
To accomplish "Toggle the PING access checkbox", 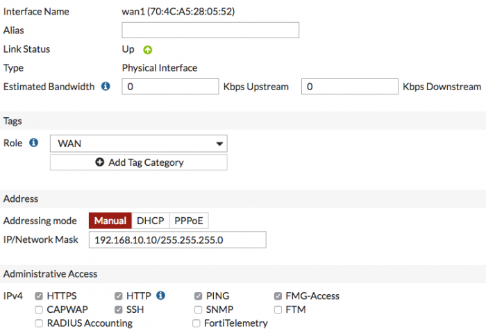I will [x=199, y=296].
